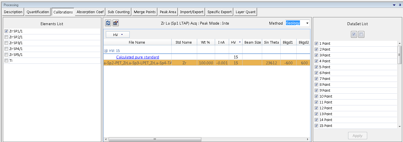Open the Absorption Coef tab

pyautogui.click(x=90, y=12)
